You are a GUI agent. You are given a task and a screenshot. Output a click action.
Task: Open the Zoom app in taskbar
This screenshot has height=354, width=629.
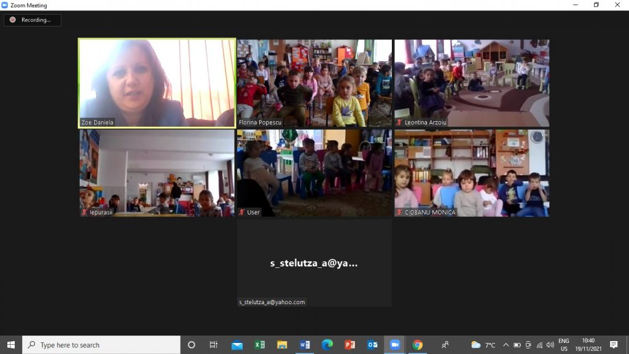(394, 345)
